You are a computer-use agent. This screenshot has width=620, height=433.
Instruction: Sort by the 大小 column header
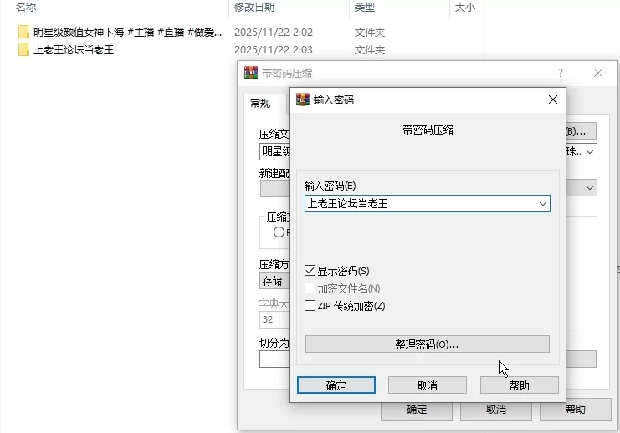pos(464,8)
